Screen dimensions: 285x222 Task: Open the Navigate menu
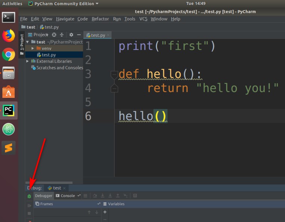tap(65, 19)
